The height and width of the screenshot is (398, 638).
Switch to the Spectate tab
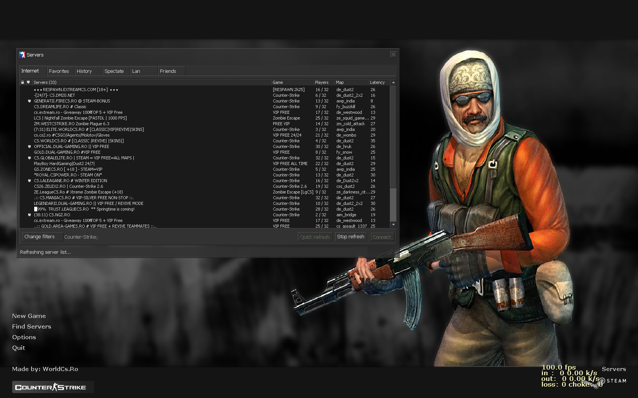pos(116,71)
